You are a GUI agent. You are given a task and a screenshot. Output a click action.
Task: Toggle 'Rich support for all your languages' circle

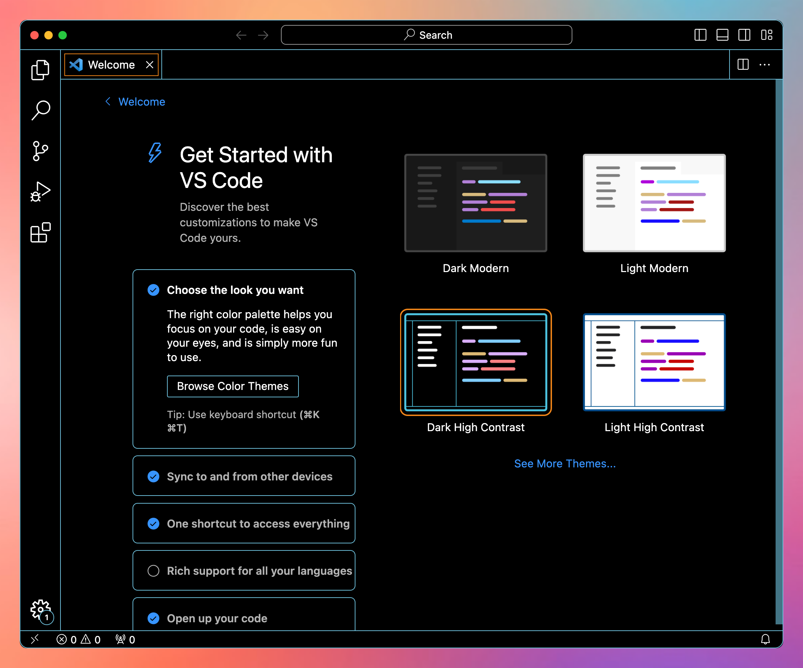153,571
